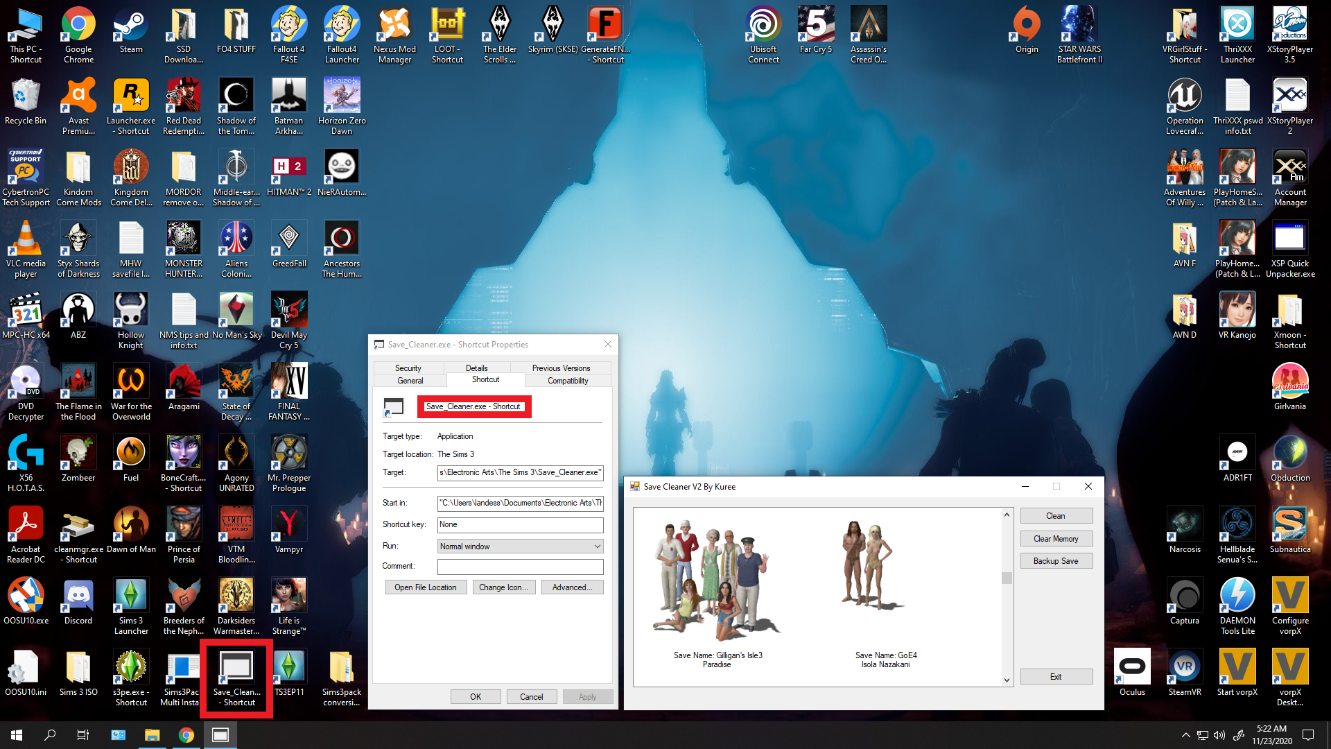Viewport: 1331px width, 749px height.
Task: Click the Shortcut key field
Action: (520, 525)
